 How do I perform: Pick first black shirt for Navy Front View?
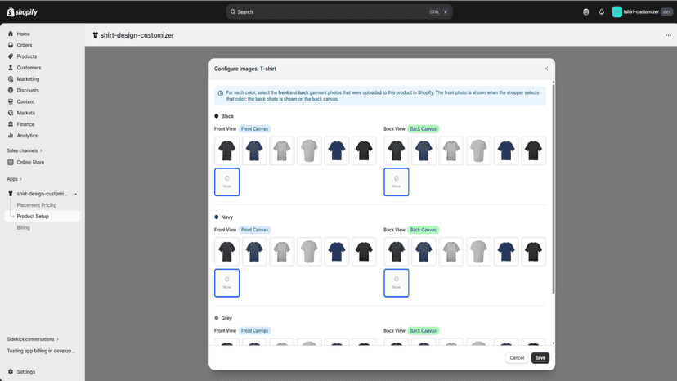(x=227, y=251)
